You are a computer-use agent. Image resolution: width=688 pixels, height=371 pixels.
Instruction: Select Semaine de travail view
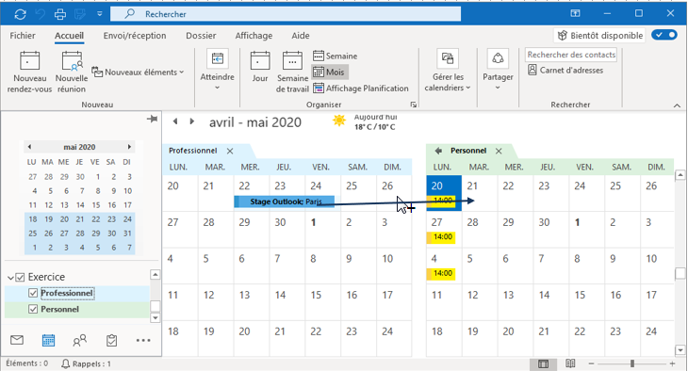[293, 72]
